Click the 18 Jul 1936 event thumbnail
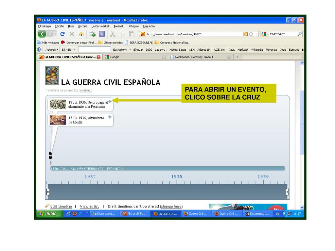The image size is (335, 251). pos(58,104)
